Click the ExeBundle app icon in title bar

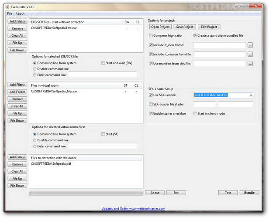click(7, 7)
